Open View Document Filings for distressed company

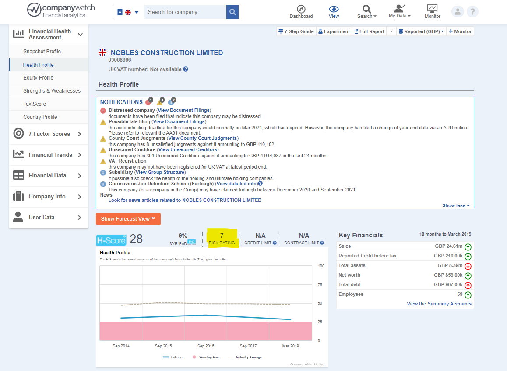[183, 110]
